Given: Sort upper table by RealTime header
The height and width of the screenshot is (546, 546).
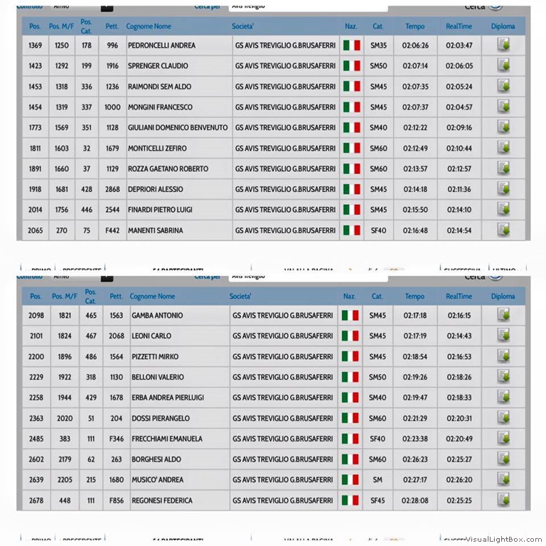Looking at the screenshot, I should tap(459, 26).
